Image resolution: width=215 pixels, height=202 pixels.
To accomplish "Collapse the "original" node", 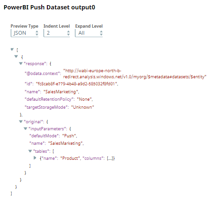I will [21, 121].
